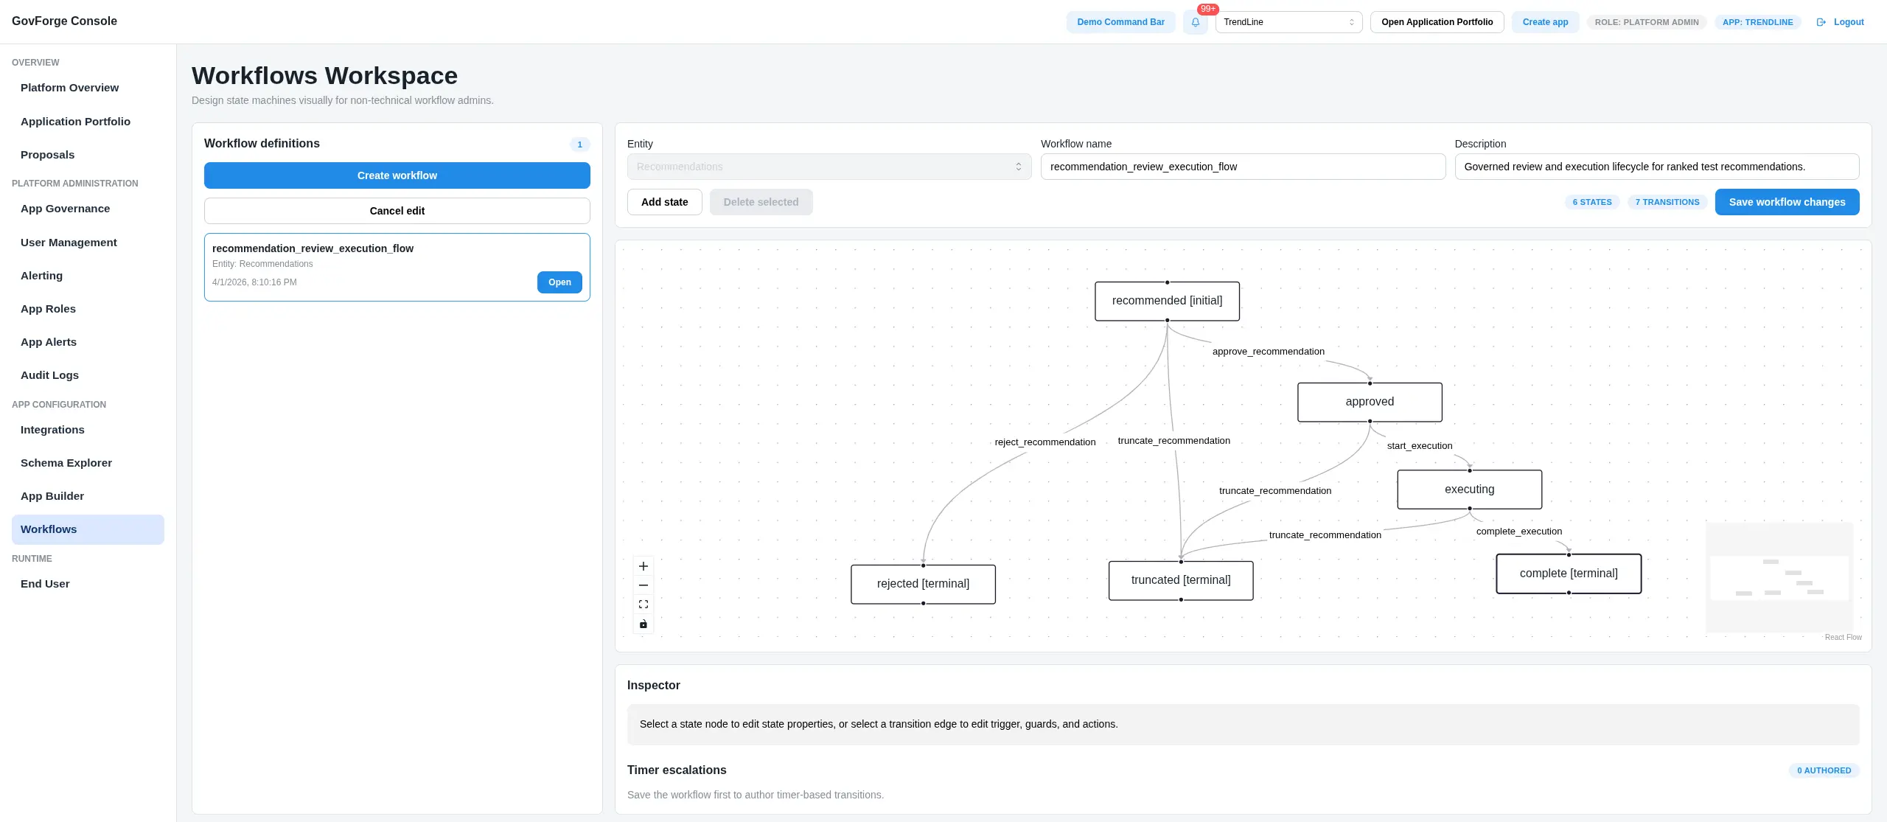Click the Create workflow button
The image size is (1887, 822).
[x=397, y=175]
